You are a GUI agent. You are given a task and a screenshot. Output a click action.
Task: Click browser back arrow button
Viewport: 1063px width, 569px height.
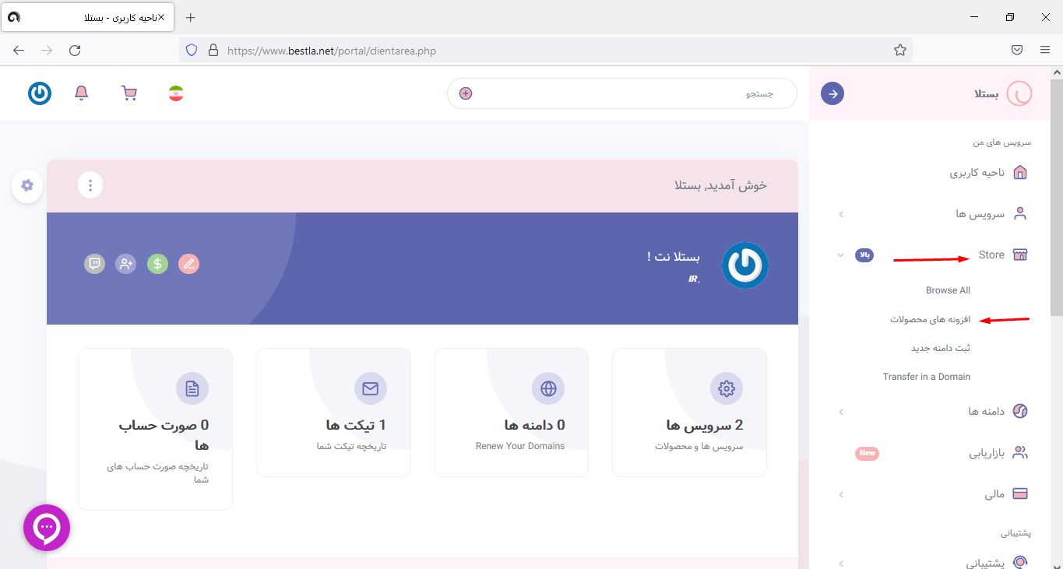pos(19,51)
